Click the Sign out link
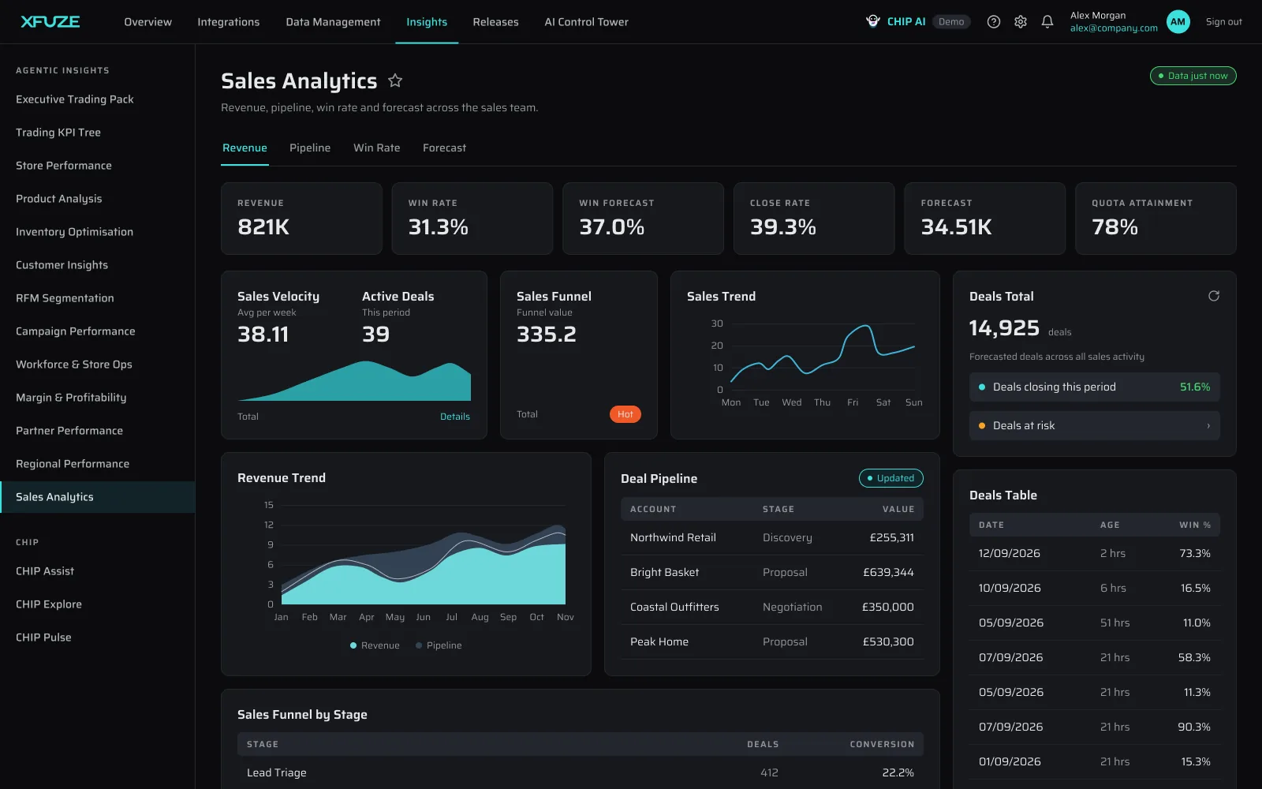Image resolution: width=1262 pixels, height=789 pixels. [1223, 22]
